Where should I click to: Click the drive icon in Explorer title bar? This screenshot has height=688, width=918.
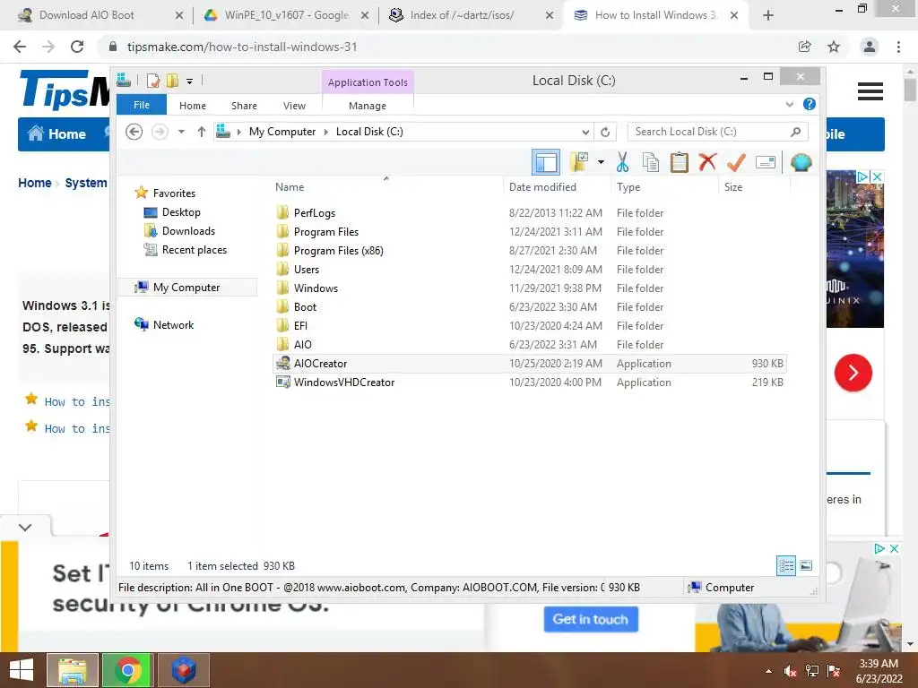tap(124, 80)
